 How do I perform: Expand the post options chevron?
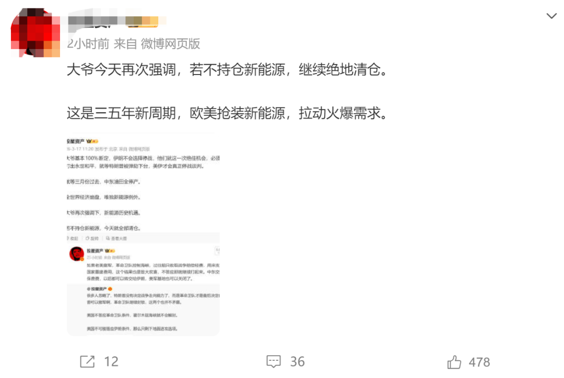pyautogui.click(x=551, y=16)
